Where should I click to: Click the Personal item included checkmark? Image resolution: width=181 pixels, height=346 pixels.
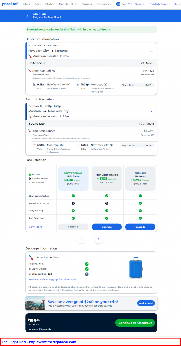(x=87, y=264)
